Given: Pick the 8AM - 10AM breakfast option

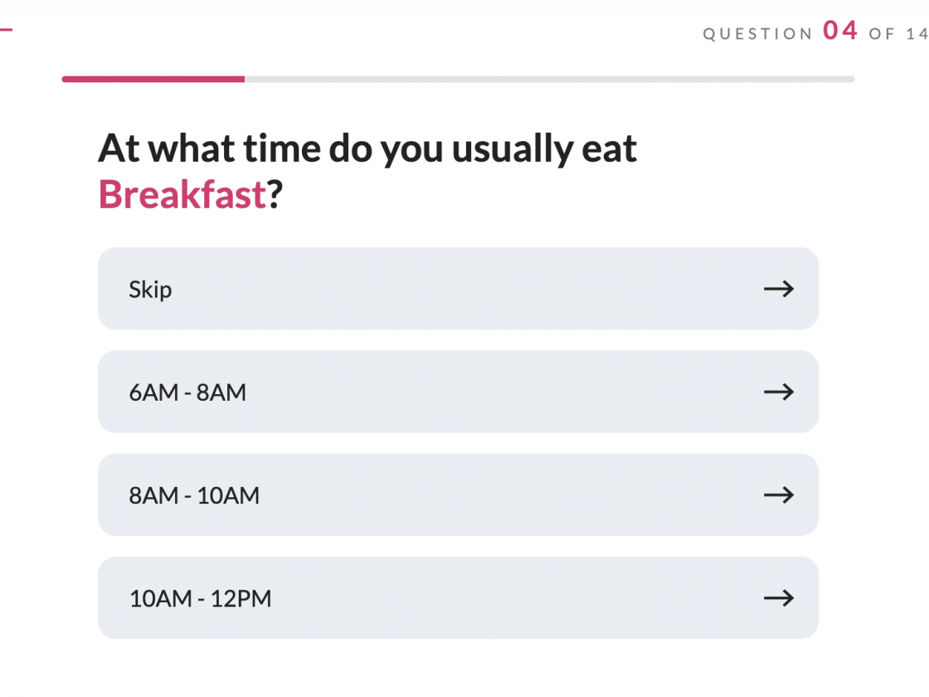Looking at the screenshot, I should (x=458, y=495).
